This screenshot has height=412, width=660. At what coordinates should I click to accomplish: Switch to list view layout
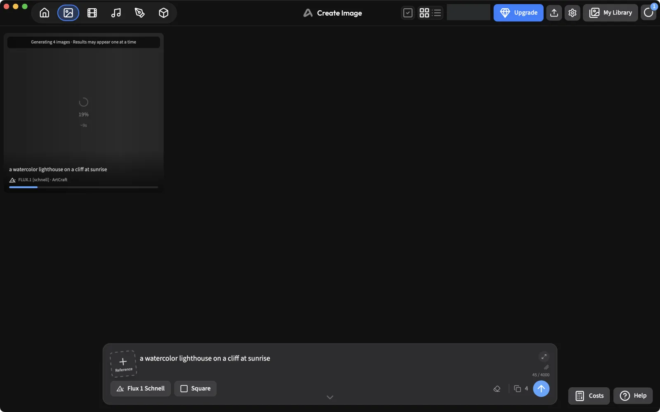[x=436, y=13]
